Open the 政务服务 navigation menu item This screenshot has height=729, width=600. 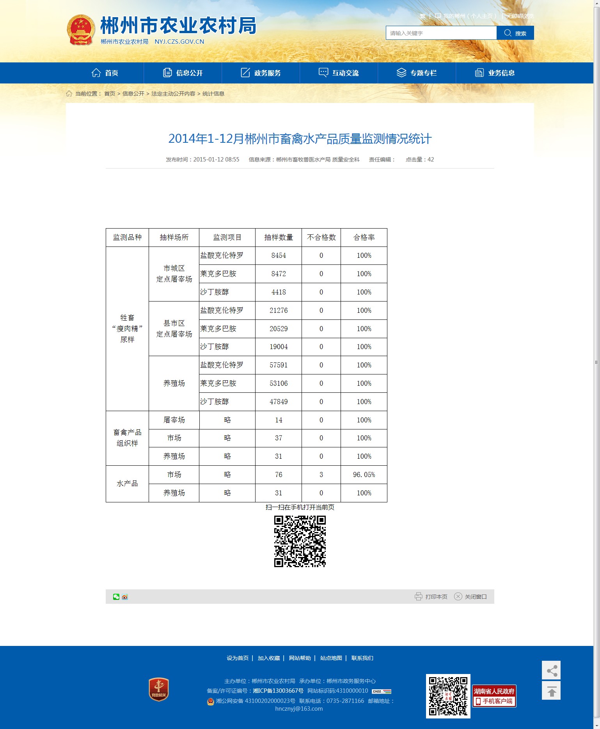click(x=261, y=73)
